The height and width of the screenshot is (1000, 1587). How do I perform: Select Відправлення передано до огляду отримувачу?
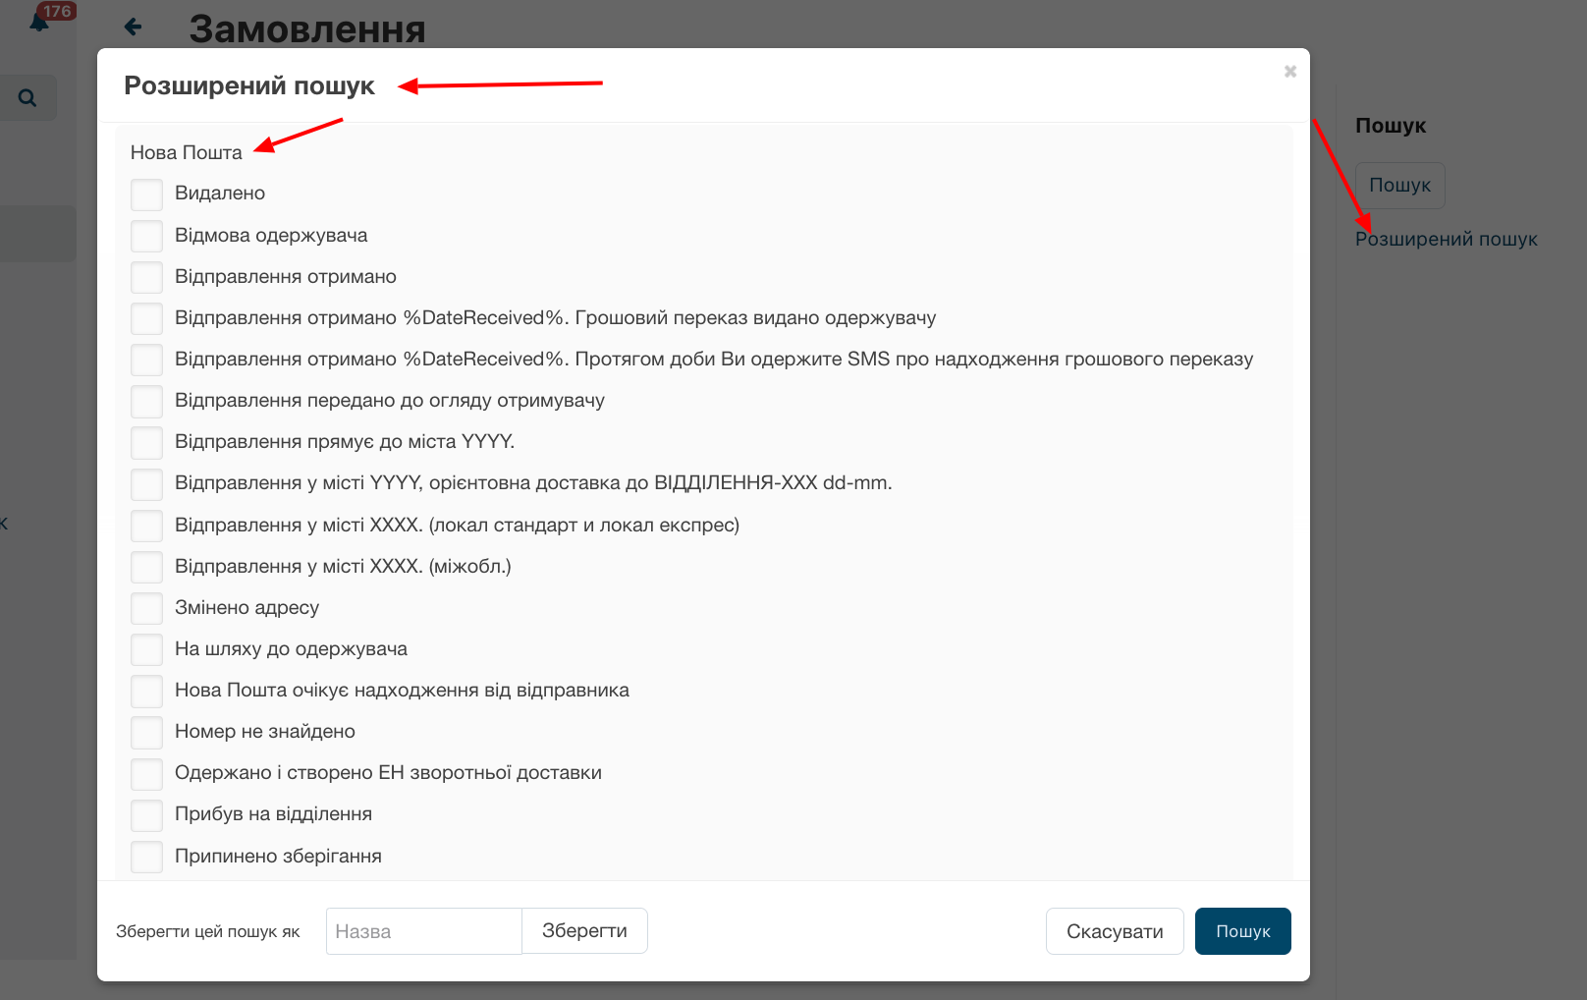click(x=147, y=401)
